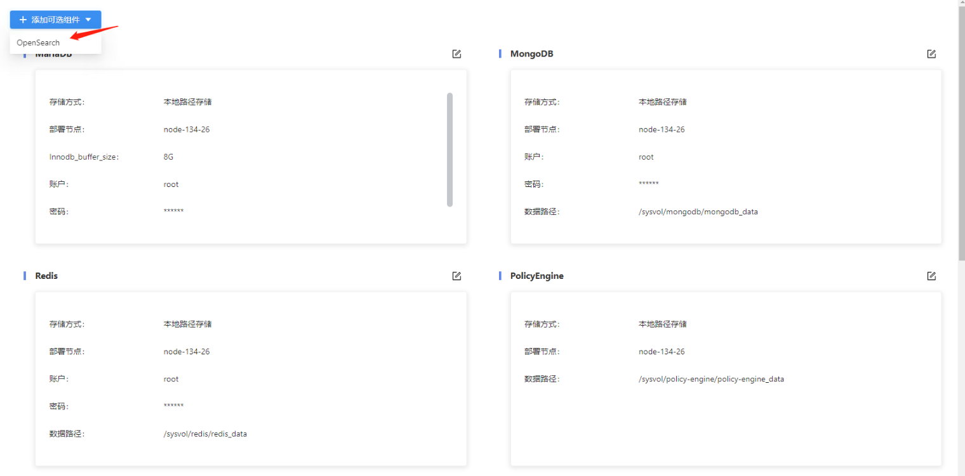Click node-134-26 in the MongoDB card
Image resolution: width=965 pixels, height=476 pixels.
pos(662,129)
